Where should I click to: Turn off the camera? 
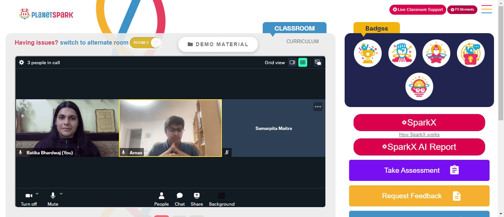click(29, 199)
